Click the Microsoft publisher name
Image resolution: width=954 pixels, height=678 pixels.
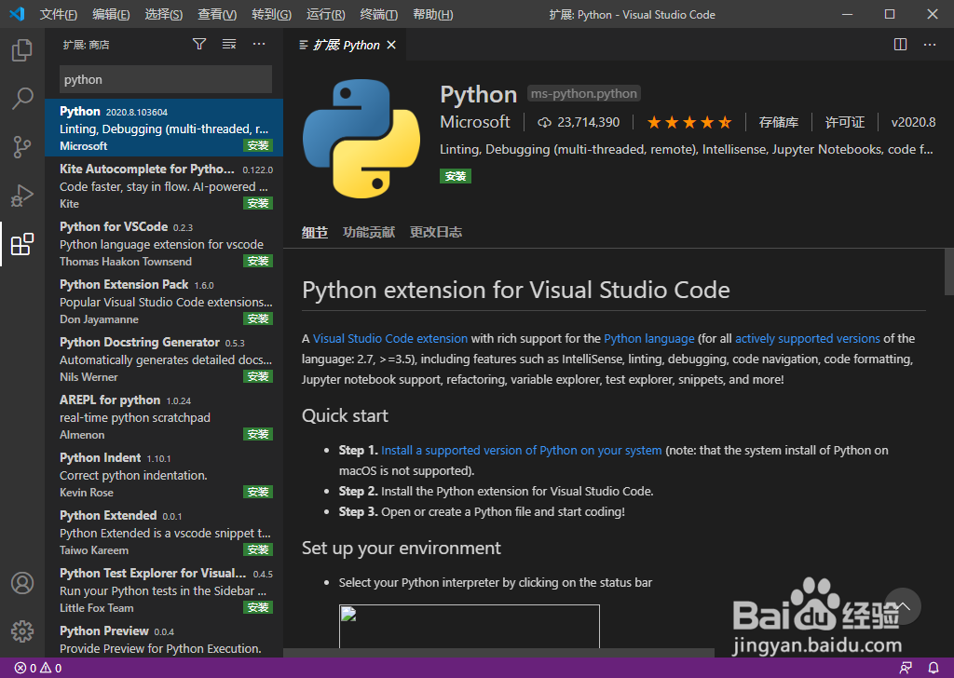(x=474, y=122)
